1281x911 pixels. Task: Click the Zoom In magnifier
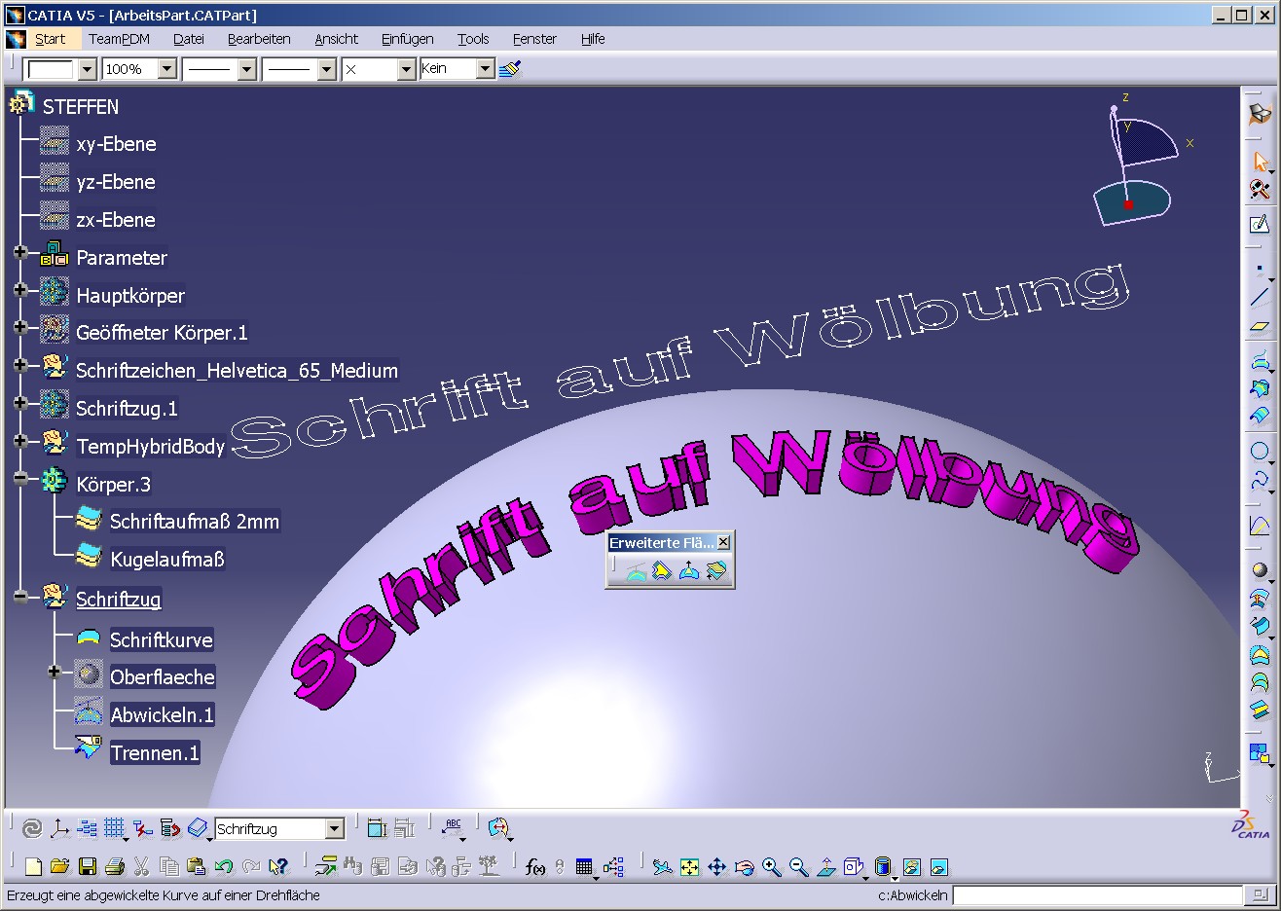[x=771, y=866]
